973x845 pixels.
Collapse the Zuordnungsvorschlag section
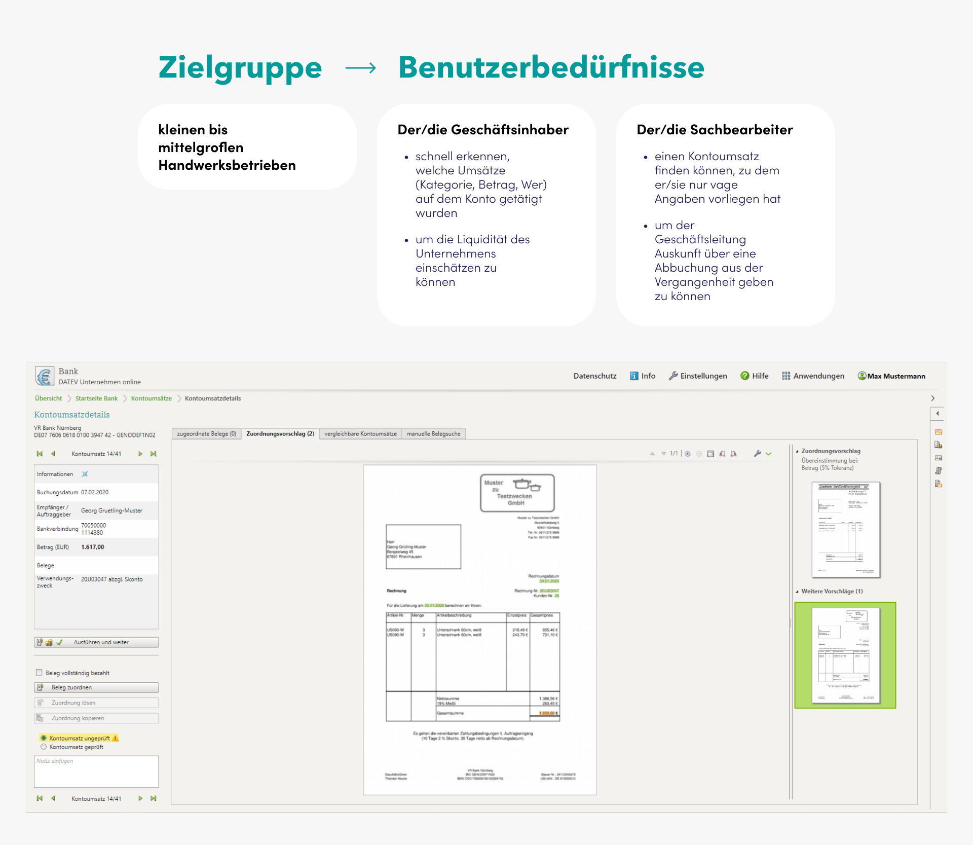click(x=797, y=451)
